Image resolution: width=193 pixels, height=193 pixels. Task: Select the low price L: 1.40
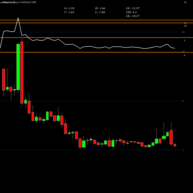coord(100,12)
